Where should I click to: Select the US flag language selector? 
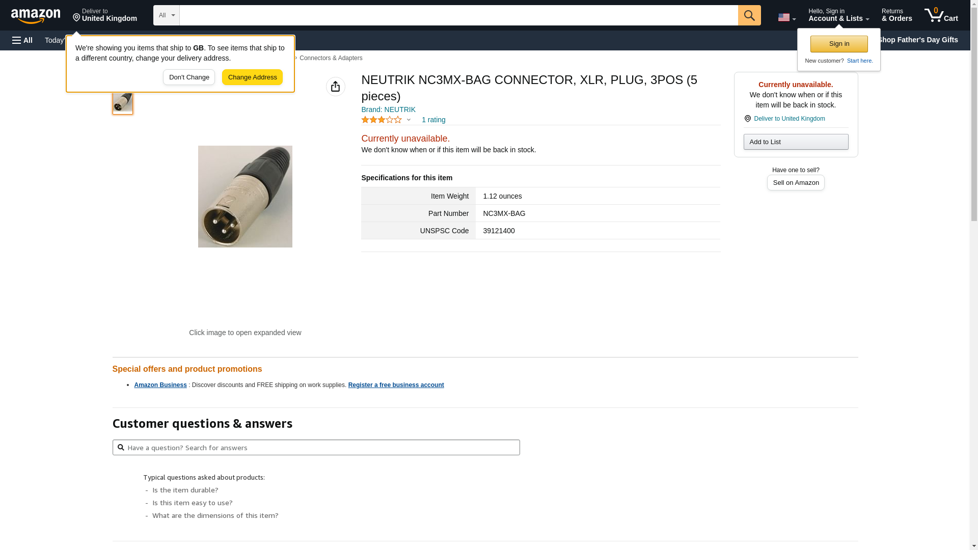click(786, 17)
